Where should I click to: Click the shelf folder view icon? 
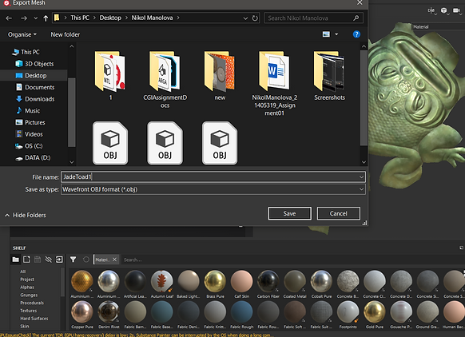tap(16, 260)
